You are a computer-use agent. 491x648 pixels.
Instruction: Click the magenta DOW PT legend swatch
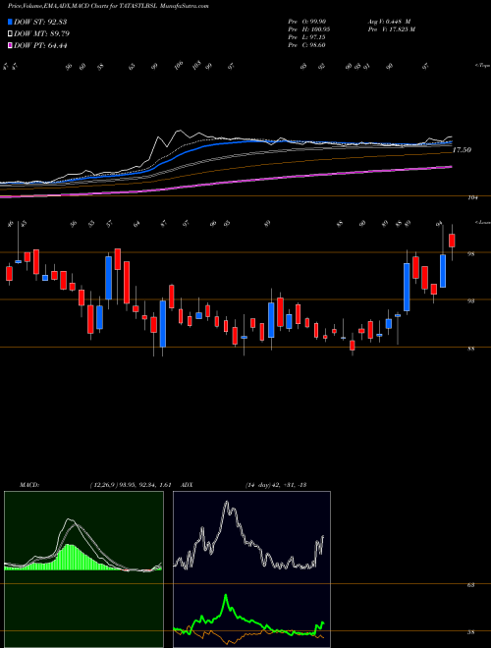[11, 45]
